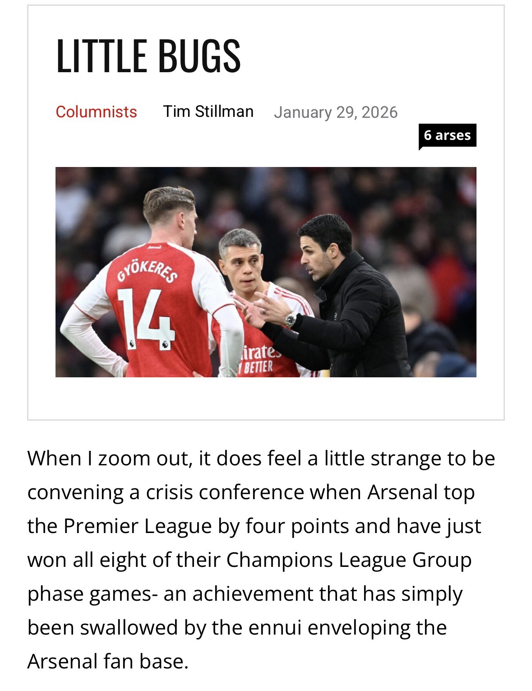This screenshot has height=691, width=532.
Task: Click the "BETTER" sponsor text on the shirt
Action: pos(258,366)
